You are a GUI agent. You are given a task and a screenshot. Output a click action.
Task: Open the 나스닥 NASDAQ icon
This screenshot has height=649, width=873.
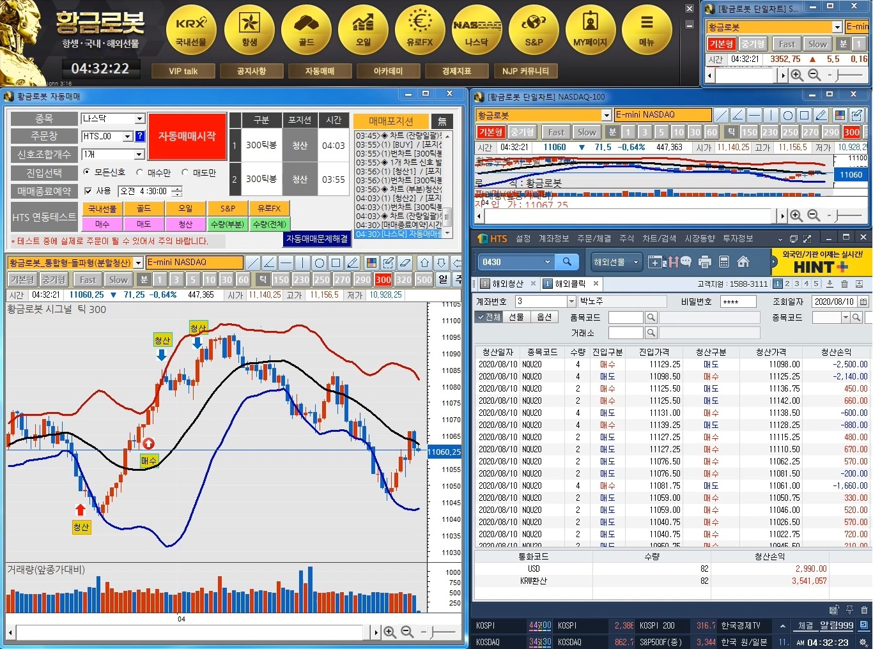tap(477, 30)
